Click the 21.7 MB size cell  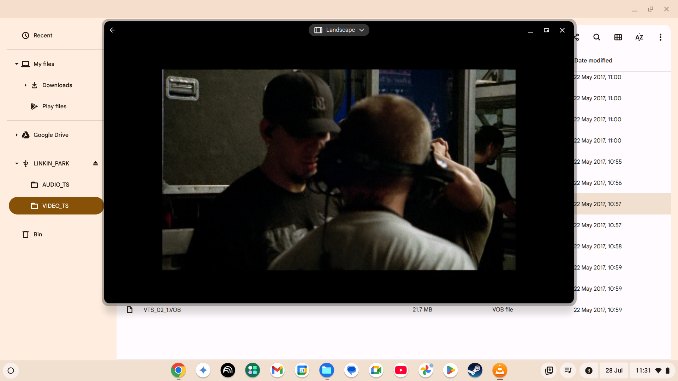[x=422, y=309]
